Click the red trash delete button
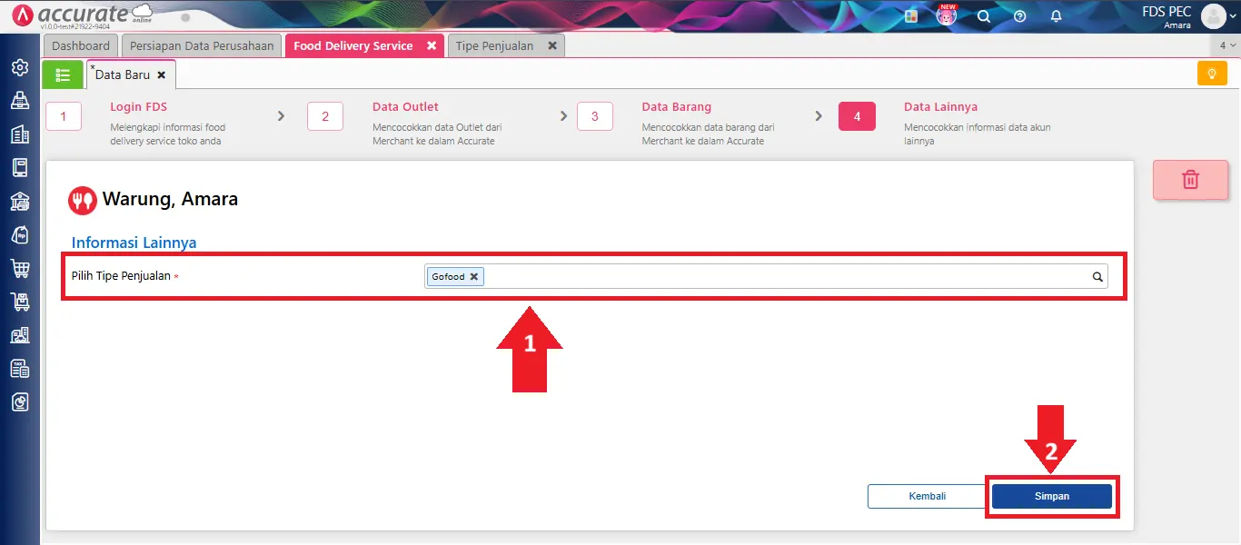 coord(1190,180)
